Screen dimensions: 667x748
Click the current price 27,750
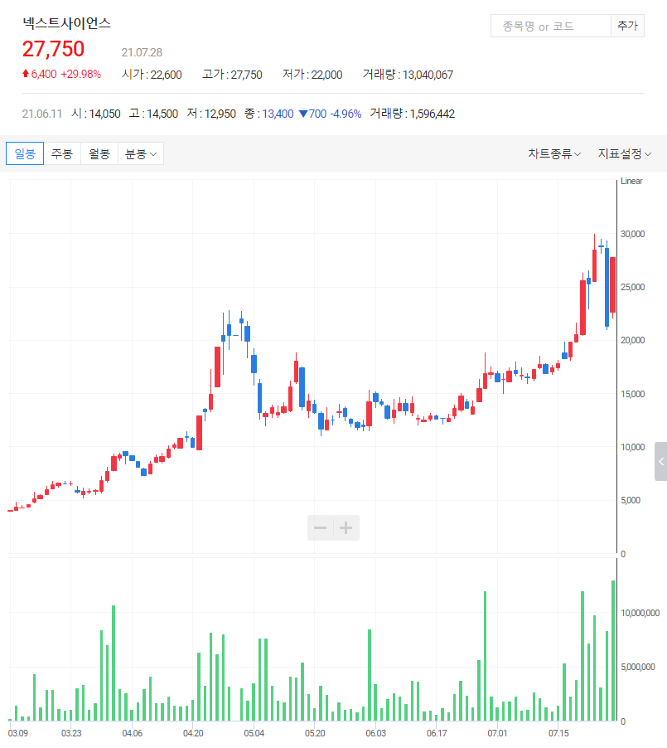pos(53,49)
